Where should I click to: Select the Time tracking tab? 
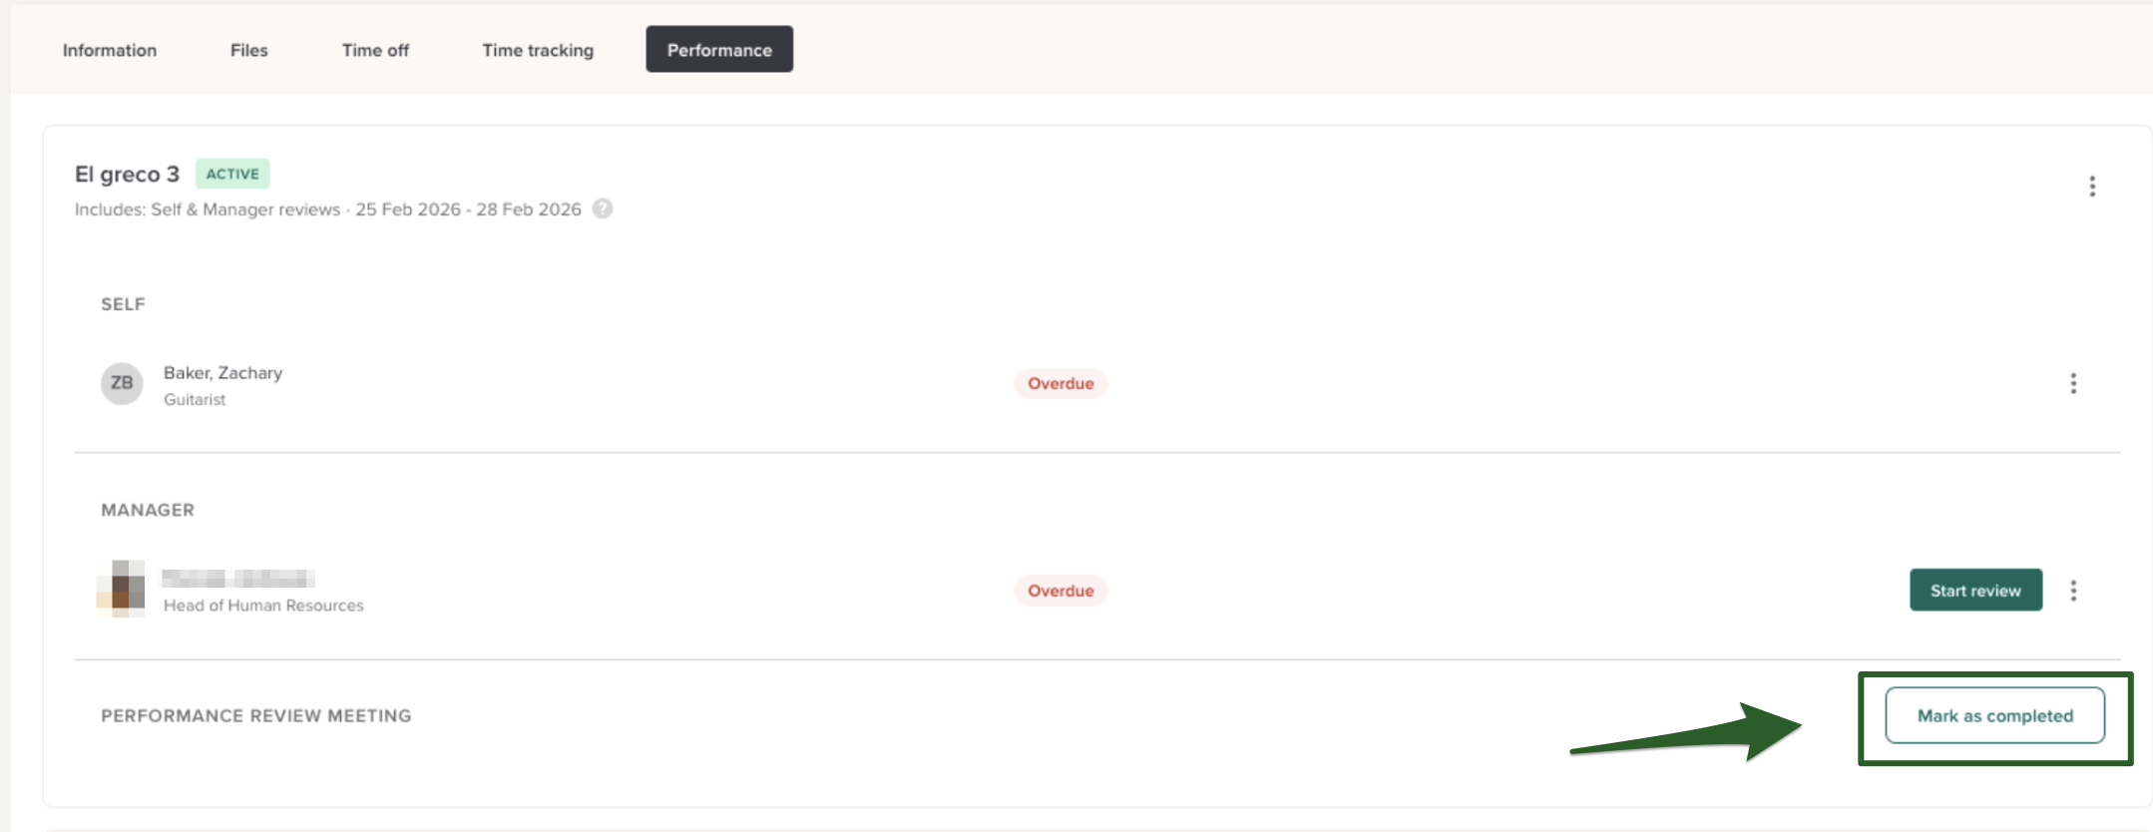click(538, 50)
